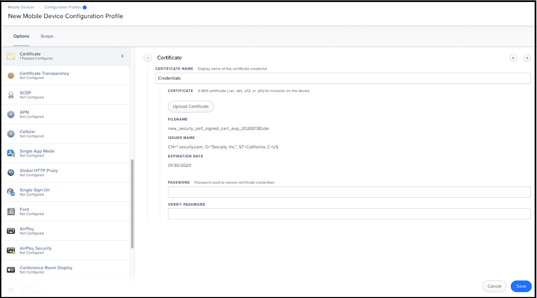Click the Certificate Name input field
Viewport: 537px width, 298px height.
coord(343,78)
